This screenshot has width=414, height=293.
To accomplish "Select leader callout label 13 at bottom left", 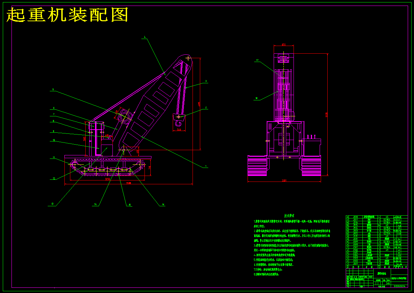I will [52, 204].
